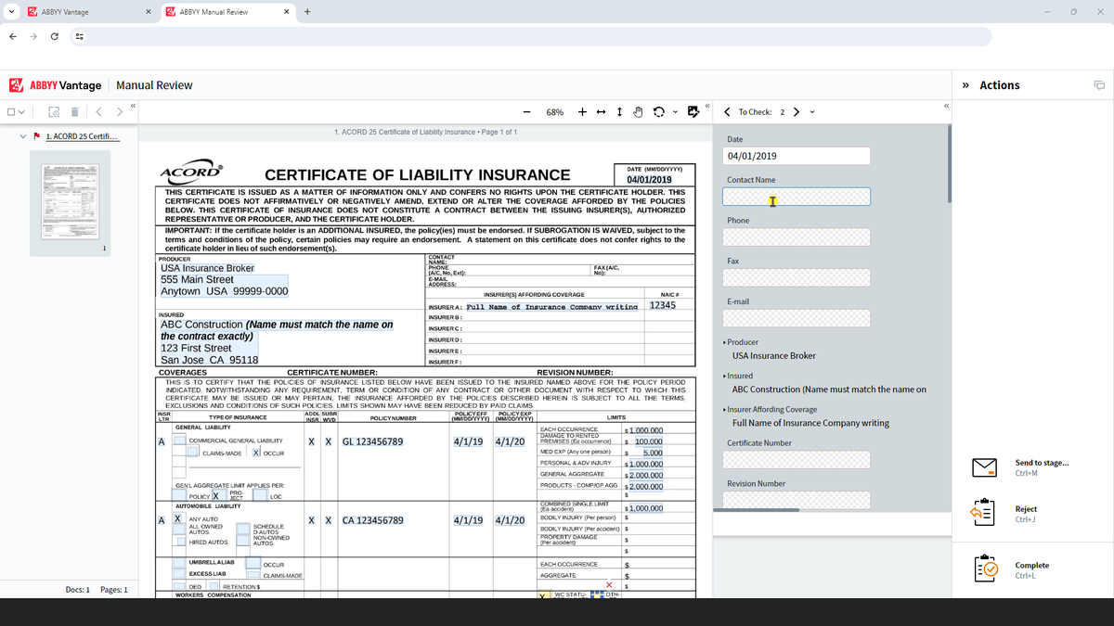The image size is (1114, 626).
Task: Collapse the document list pane
Action: [x=134, y=106]
